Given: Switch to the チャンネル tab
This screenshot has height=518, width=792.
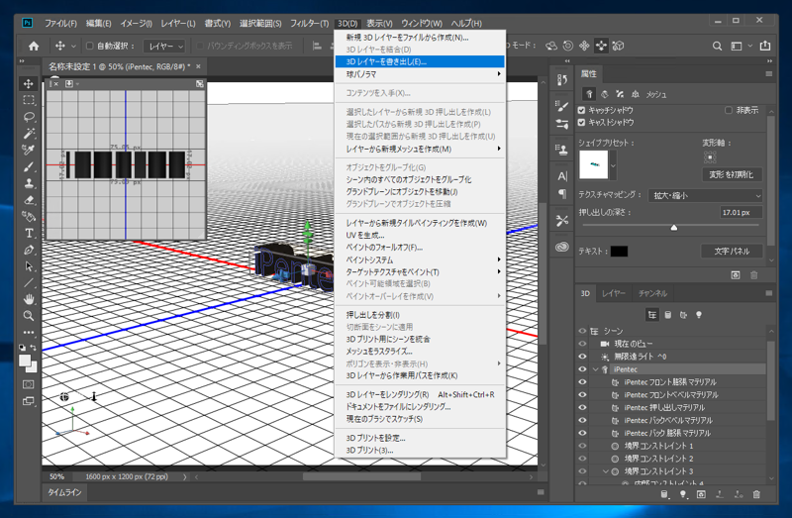Looking at the screenshot, I should [x=652, y=293].
